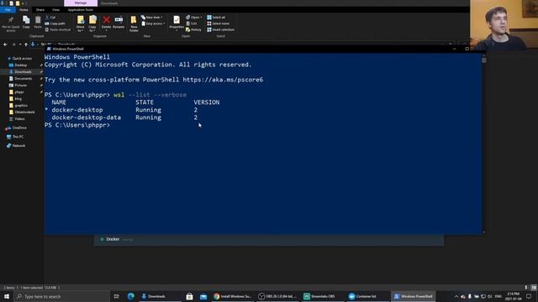This screenshot has width=538, height=302.
Task: Switch to the Chrome Install Windows taskbar window
Action: click(x=233, y=296)
